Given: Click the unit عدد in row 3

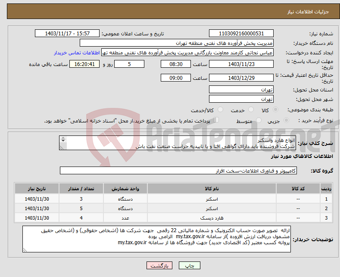Looking at the screenshot, I should tap(125, 218).
